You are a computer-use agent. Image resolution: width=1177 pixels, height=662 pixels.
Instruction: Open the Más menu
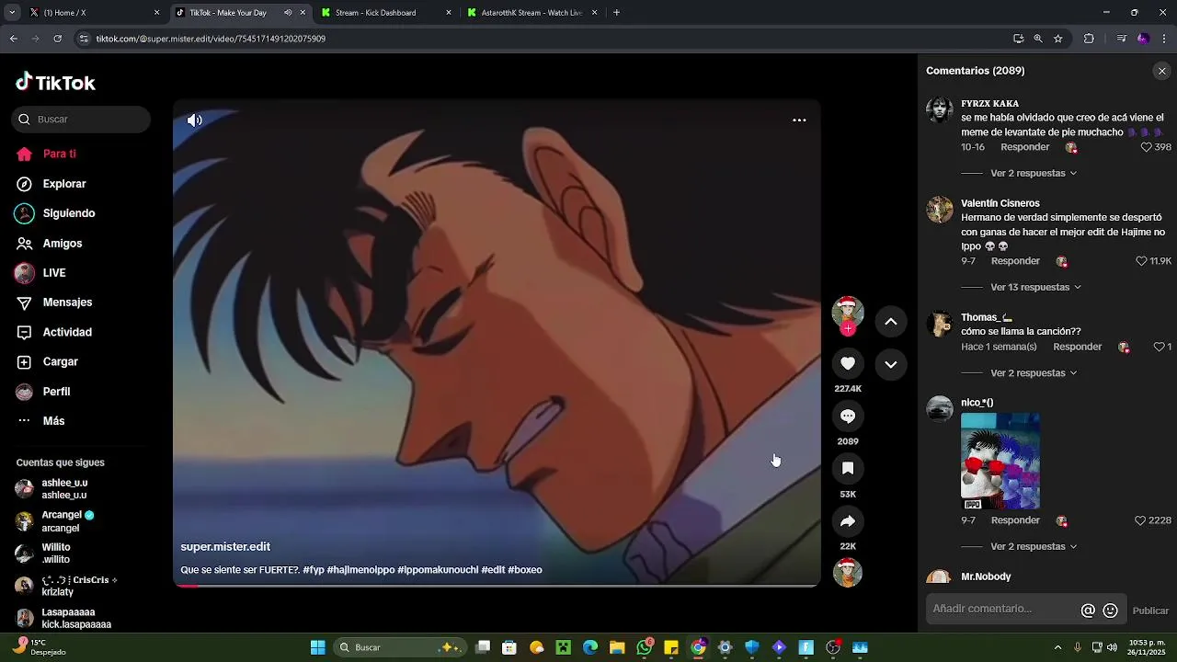pyautogui.click(x=53, y=421)
